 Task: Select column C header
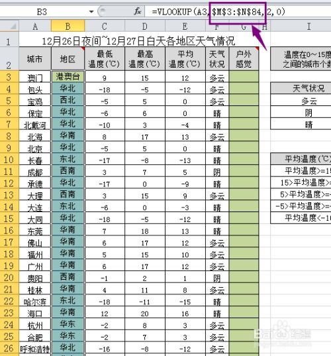coord(105,27)
